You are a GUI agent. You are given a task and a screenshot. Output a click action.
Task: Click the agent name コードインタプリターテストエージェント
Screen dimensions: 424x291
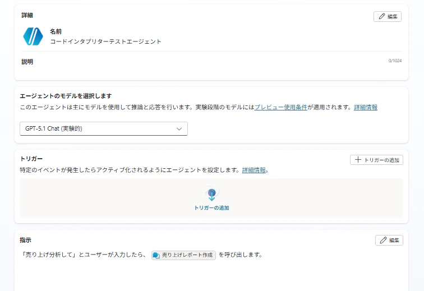(106, 41)
